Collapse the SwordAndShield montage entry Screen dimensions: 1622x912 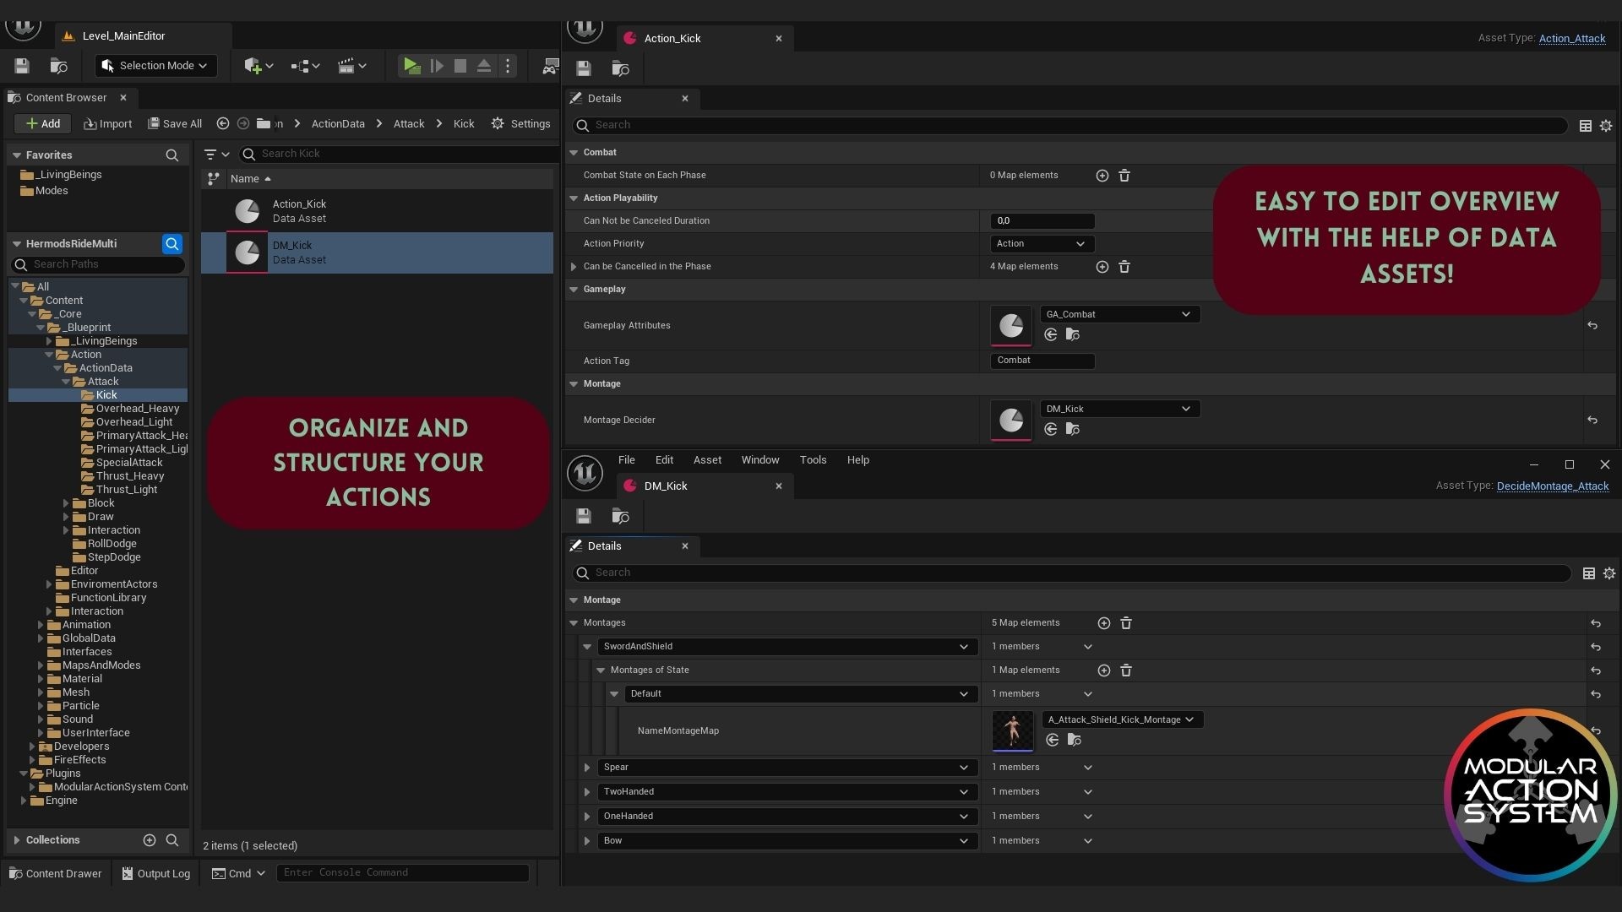(x=588, y=647)
